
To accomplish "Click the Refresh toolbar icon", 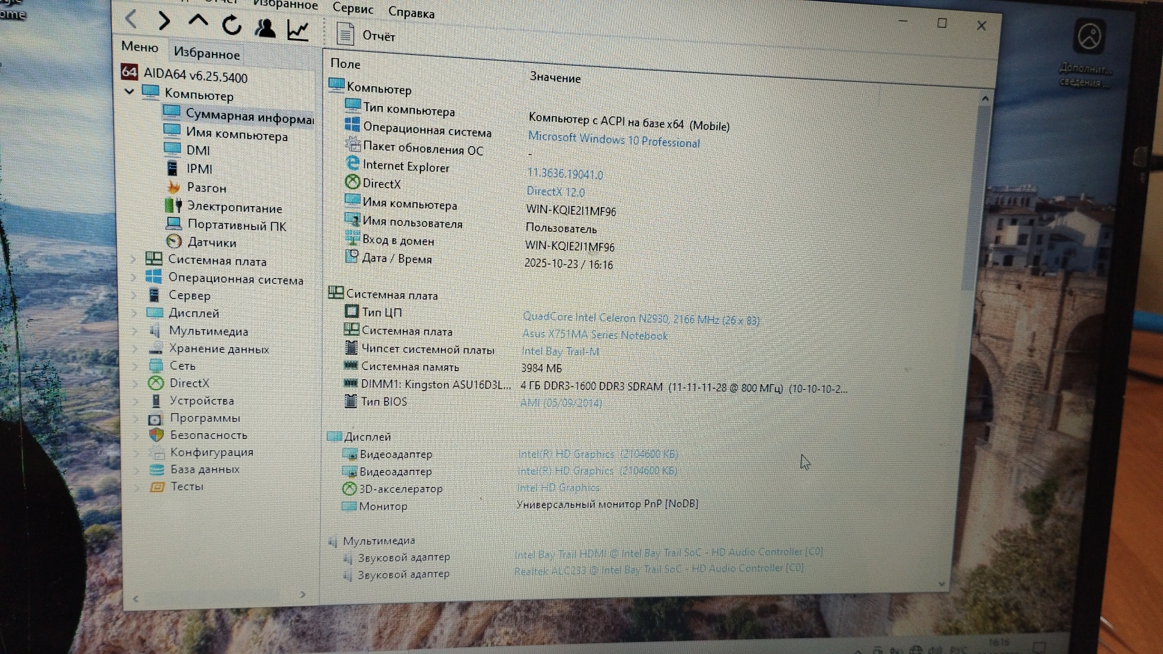I will click(x=231, y=25).
